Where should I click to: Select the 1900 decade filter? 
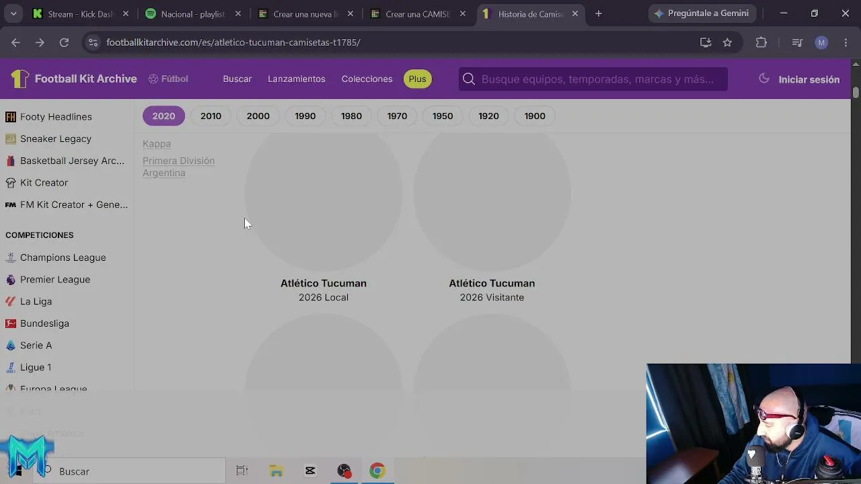[535, 116]
